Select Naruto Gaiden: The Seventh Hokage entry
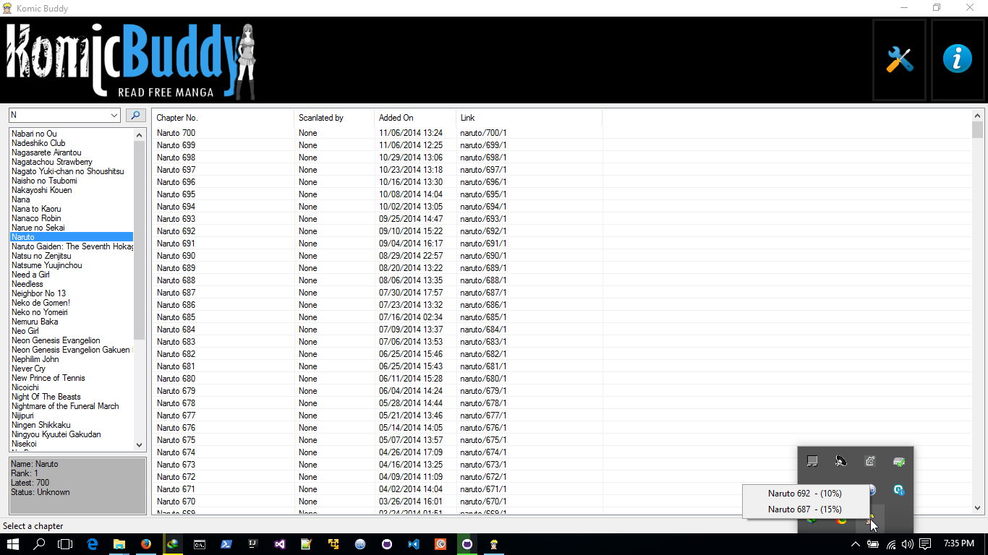The image size is (988, 555). tap(72, 246)
